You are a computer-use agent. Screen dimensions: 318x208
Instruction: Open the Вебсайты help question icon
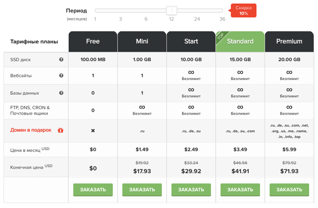61,76
